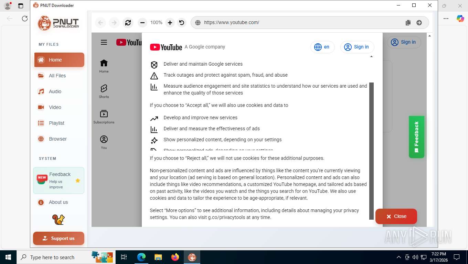Screen dimensions: 468x264
Task: Go back in the embedded browser
Action: 100,23
